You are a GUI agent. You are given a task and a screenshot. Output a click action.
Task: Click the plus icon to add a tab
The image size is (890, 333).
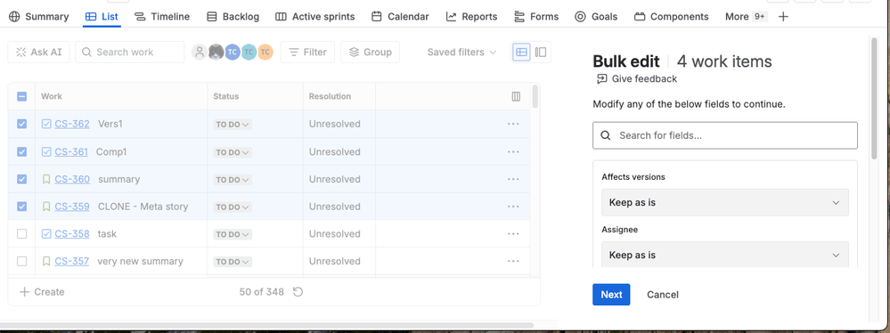point(783,16)
